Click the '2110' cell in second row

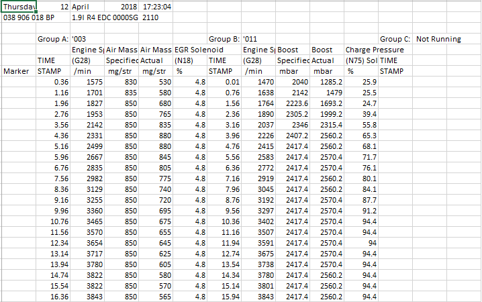[156, 17]
